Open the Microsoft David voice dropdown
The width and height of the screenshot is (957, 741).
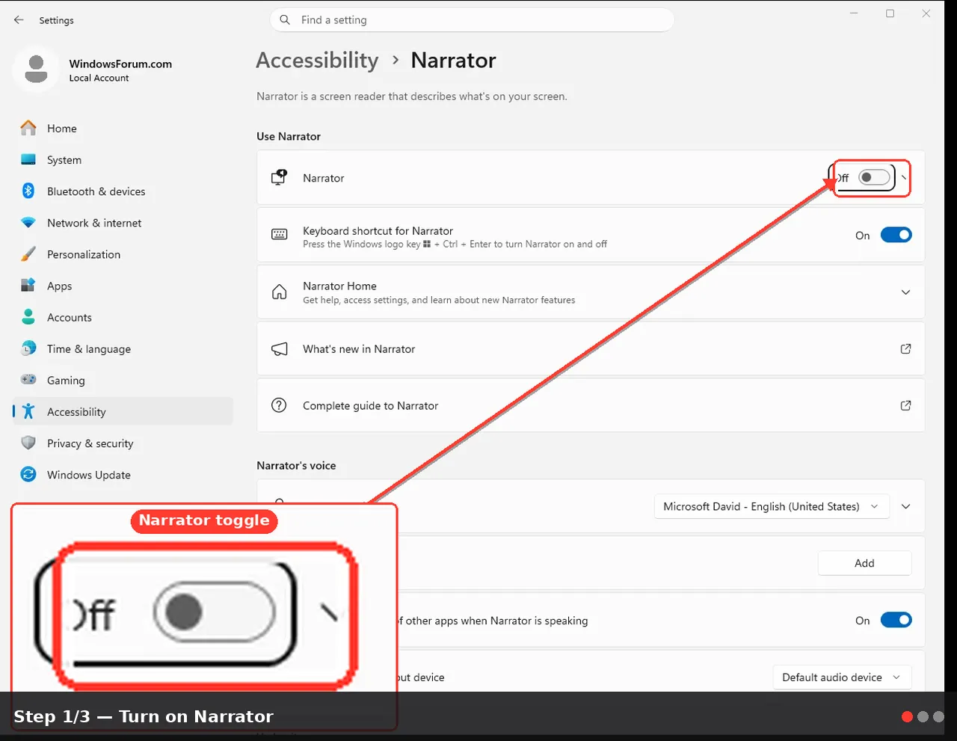tap(772, 506)
